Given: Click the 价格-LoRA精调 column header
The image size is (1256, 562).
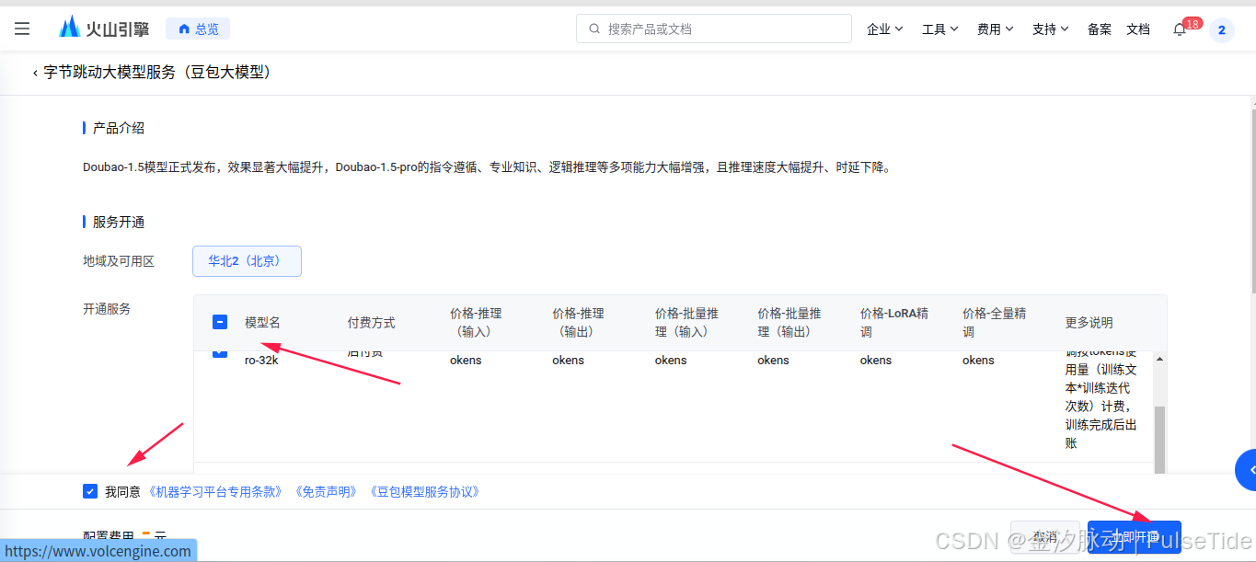Looking at the screenshot, I should point(894,323).
